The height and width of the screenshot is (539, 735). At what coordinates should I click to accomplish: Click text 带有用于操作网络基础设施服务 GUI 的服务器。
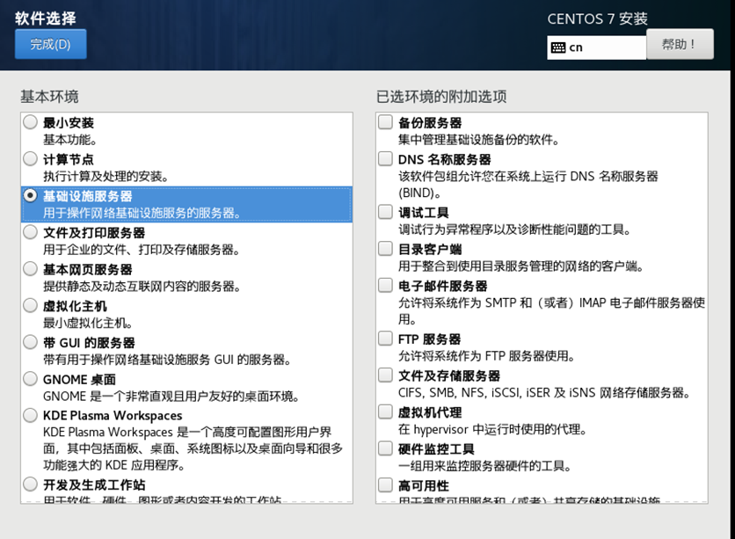167,360
